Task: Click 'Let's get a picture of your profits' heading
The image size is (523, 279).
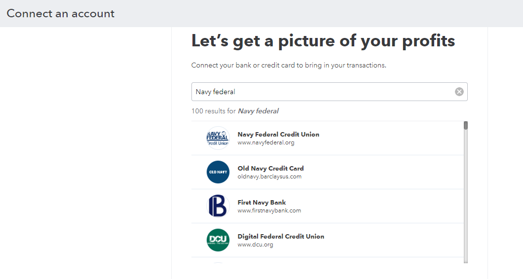Action: click(x=323, y=41)
